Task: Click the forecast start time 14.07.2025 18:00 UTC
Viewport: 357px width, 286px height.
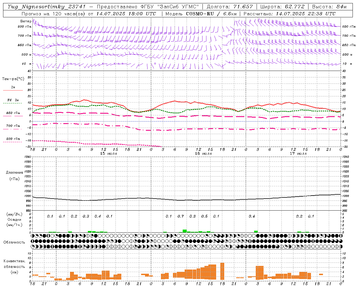Action: click(126, 14)
